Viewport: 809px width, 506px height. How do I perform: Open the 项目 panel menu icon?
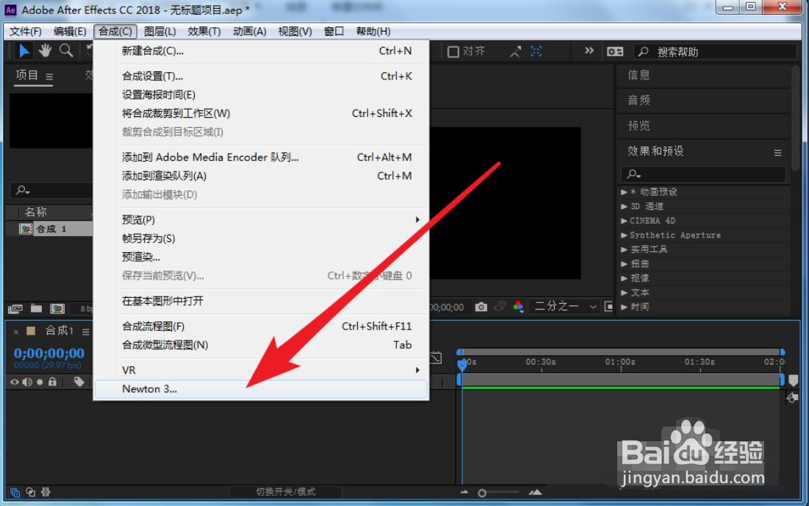49,77
